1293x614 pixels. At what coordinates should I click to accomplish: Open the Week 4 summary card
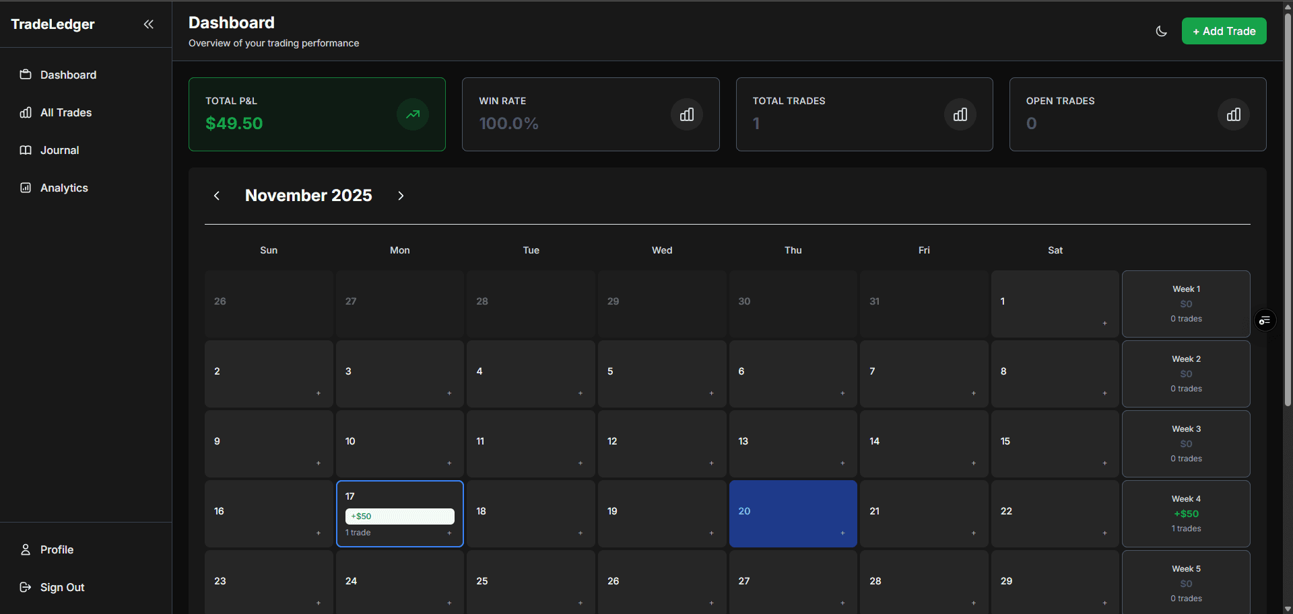(x=1186, y=514)
